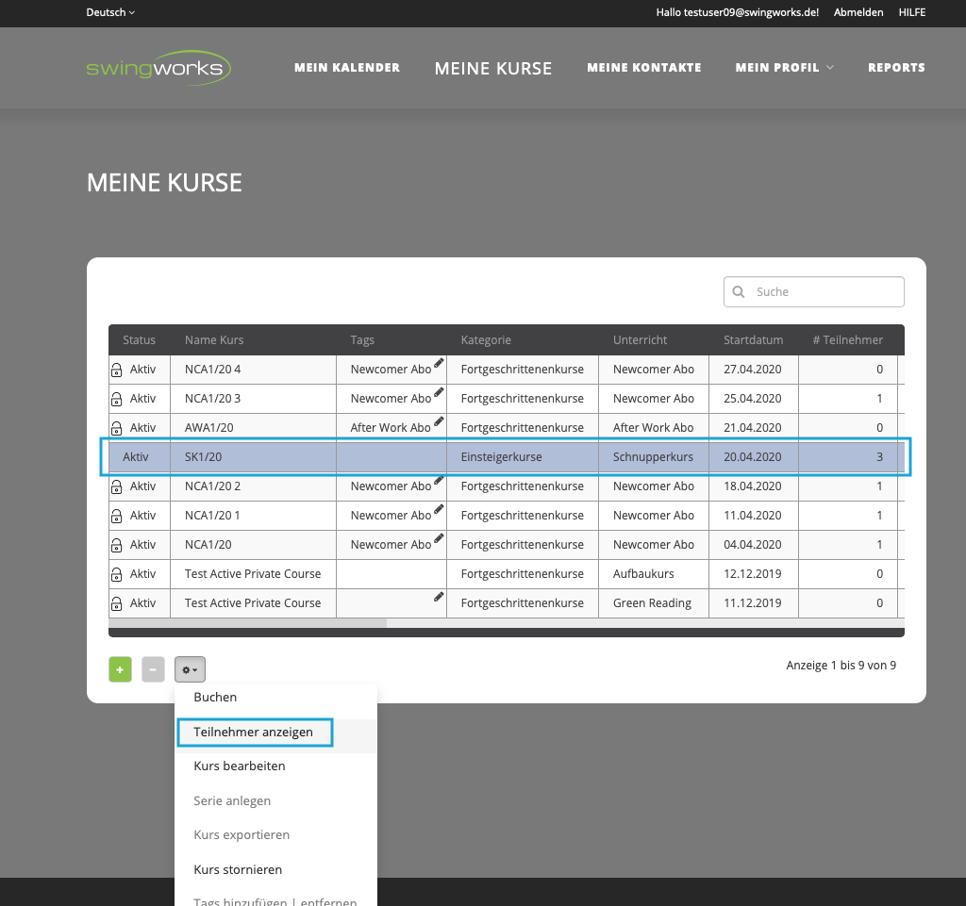
Task: Click the lock icon of NCA1/20 4 row
Action: (117, 371)
